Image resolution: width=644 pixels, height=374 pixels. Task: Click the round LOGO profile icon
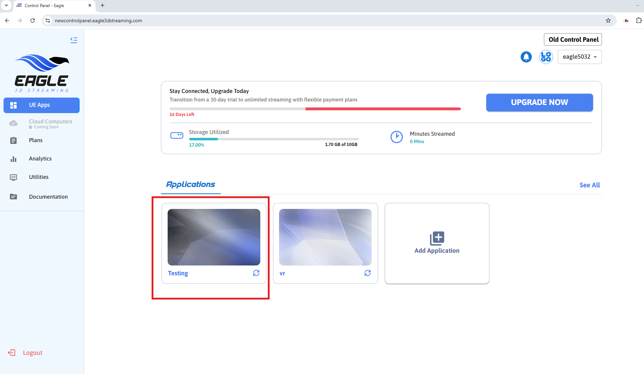click(x=546, y=57)
